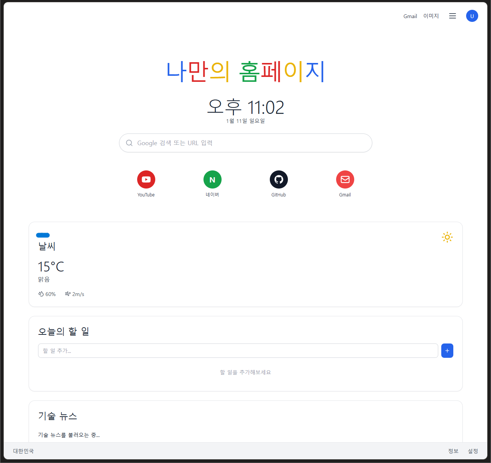Screen dimensions: 491x463
Task: Click the 대한민국 footer text
Action: (x=23, y=451)
